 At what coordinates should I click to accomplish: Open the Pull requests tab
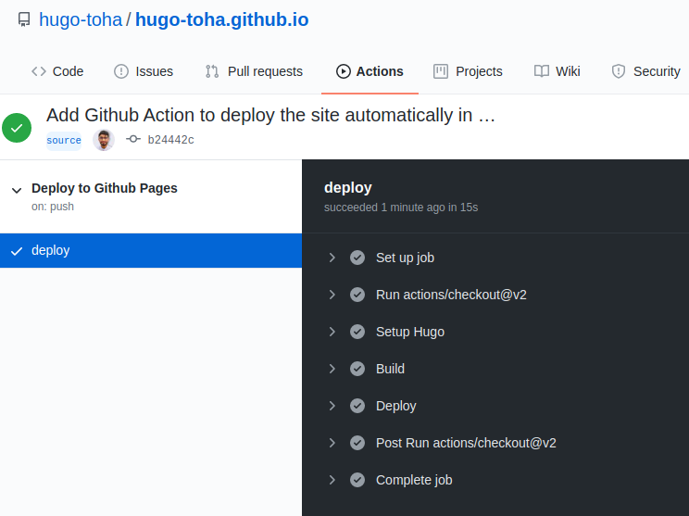click(x=254, y=71)
